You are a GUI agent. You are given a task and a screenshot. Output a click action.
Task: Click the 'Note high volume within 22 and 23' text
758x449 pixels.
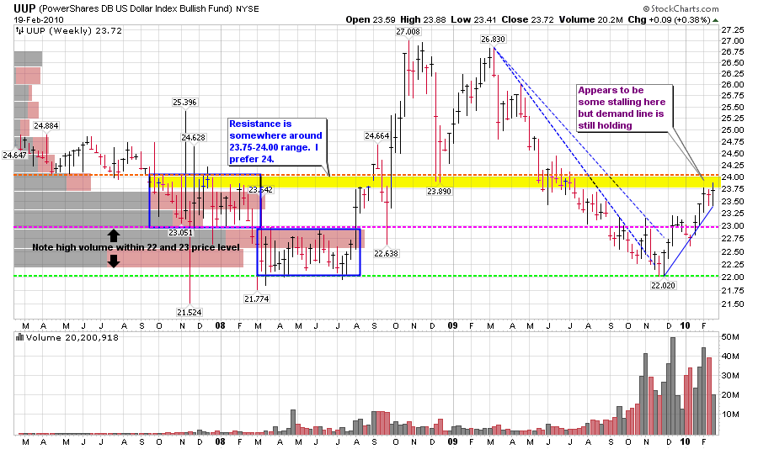(x=136, y=248)
